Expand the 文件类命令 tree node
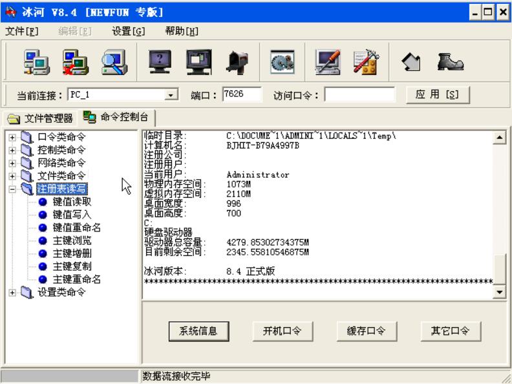This screenshot has width=512, height=384. 12,176
